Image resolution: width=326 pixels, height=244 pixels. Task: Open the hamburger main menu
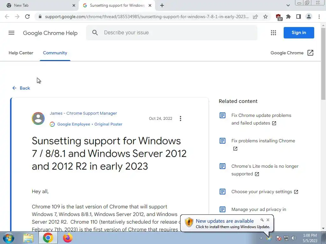tap(11, 33)
